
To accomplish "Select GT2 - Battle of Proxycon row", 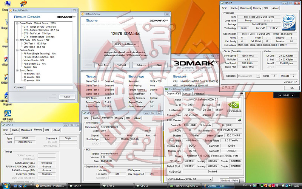I will pos(41,30).
